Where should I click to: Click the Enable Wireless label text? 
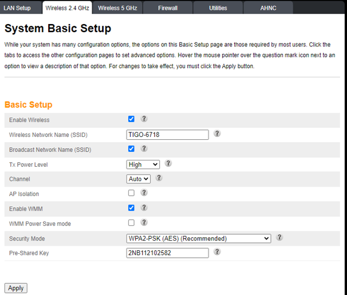click(29, 120)
